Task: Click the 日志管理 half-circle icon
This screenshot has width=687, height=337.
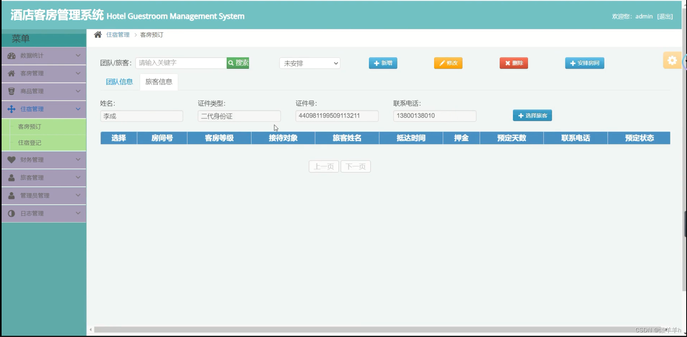Action: [x=11, y=213]
